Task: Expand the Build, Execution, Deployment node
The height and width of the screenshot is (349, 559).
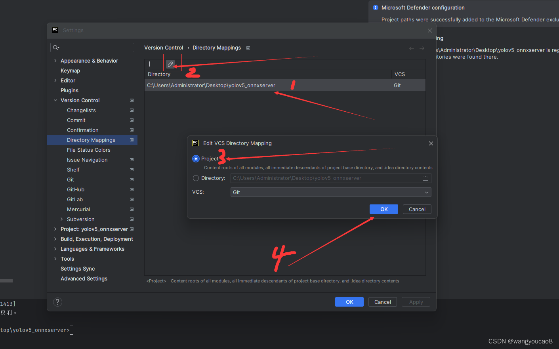Action: [x=55, y=239]
